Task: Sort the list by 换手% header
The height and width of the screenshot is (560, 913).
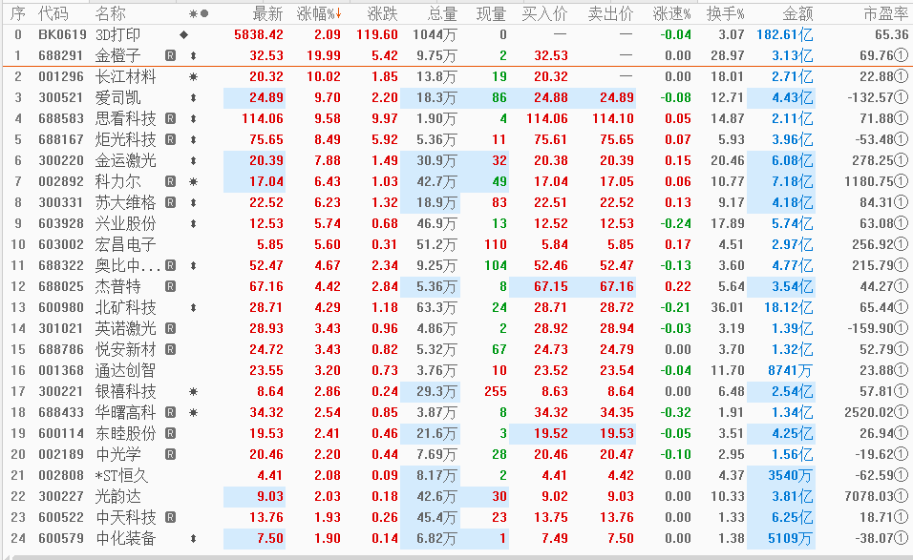Action: coord(725,13)
